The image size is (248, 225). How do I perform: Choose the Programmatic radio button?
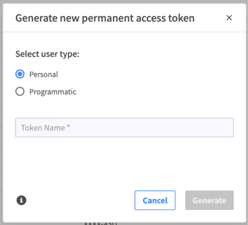[20, 92]
